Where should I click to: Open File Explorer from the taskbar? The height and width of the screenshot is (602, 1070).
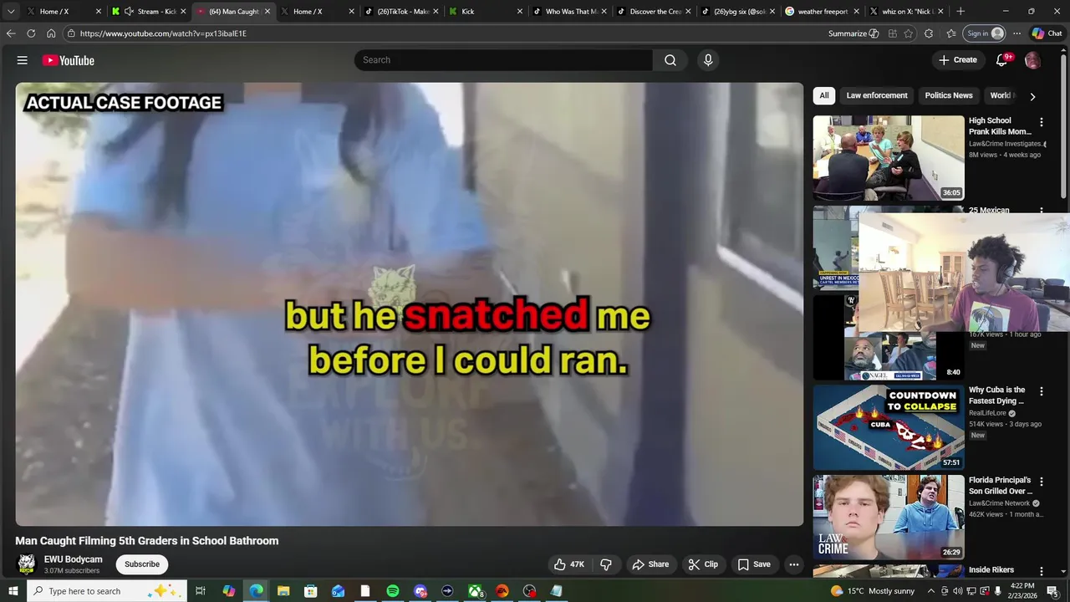pyautogui.click(x=283, y=591)
